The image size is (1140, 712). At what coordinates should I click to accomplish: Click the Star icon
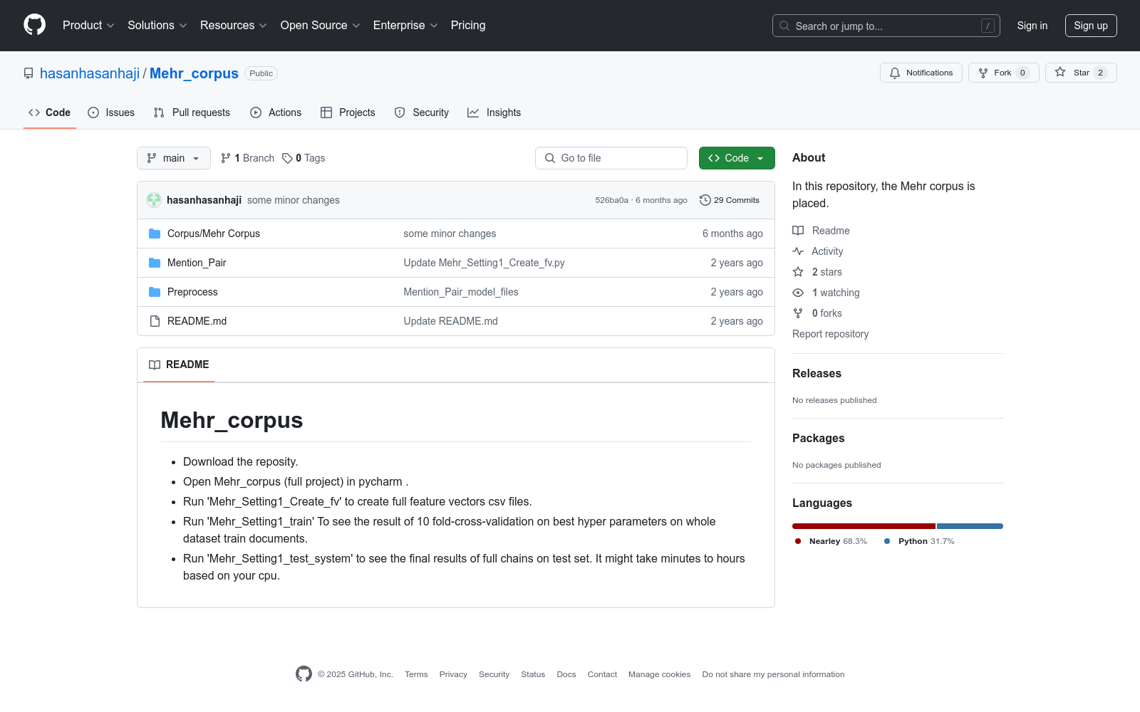(x=1060, y=73)
